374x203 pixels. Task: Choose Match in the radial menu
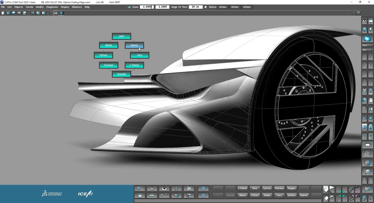134,45
